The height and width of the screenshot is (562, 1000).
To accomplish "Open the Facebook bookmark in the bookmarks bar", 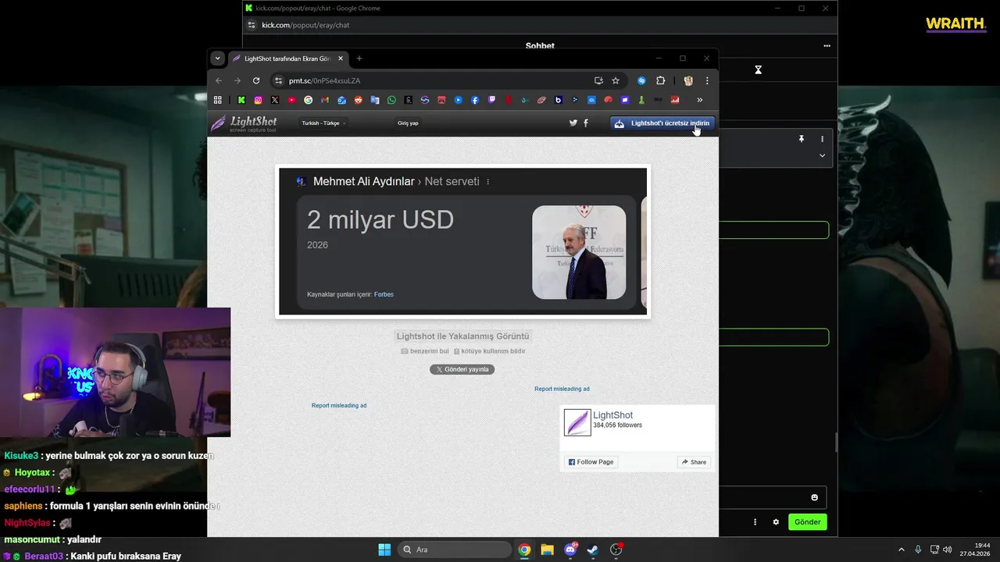I will [475, 100].
